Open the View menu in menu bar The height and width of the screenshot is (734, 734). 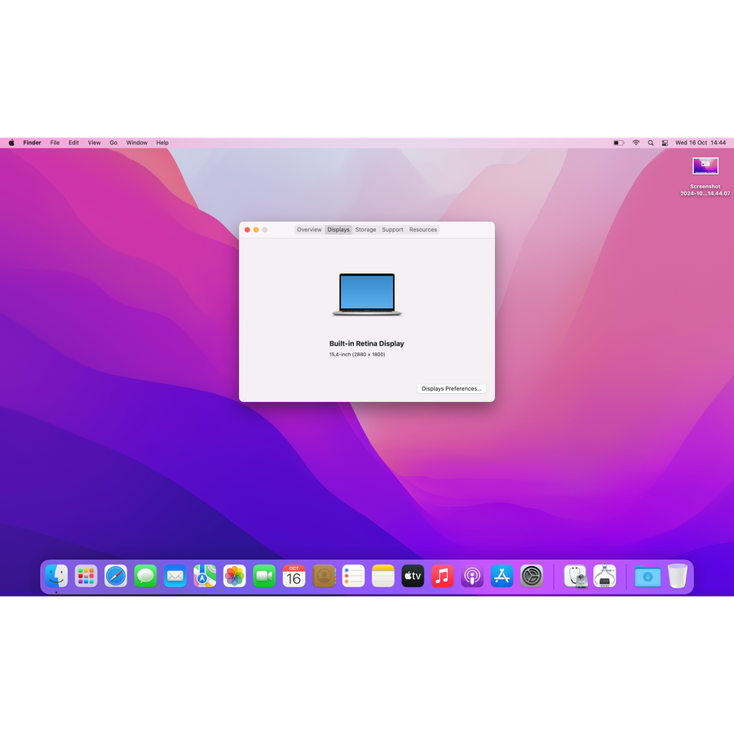click(x=95, y=143)
